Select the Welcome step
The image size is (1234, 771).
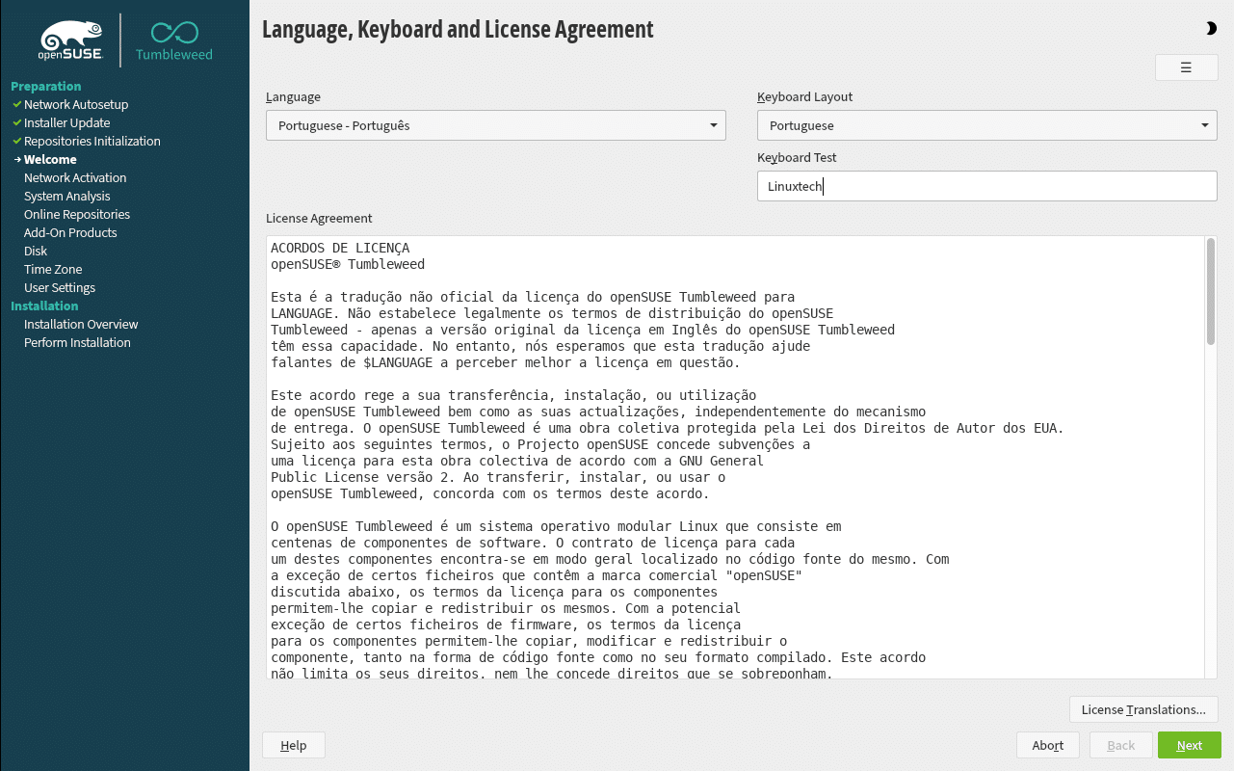click(50, 159)
